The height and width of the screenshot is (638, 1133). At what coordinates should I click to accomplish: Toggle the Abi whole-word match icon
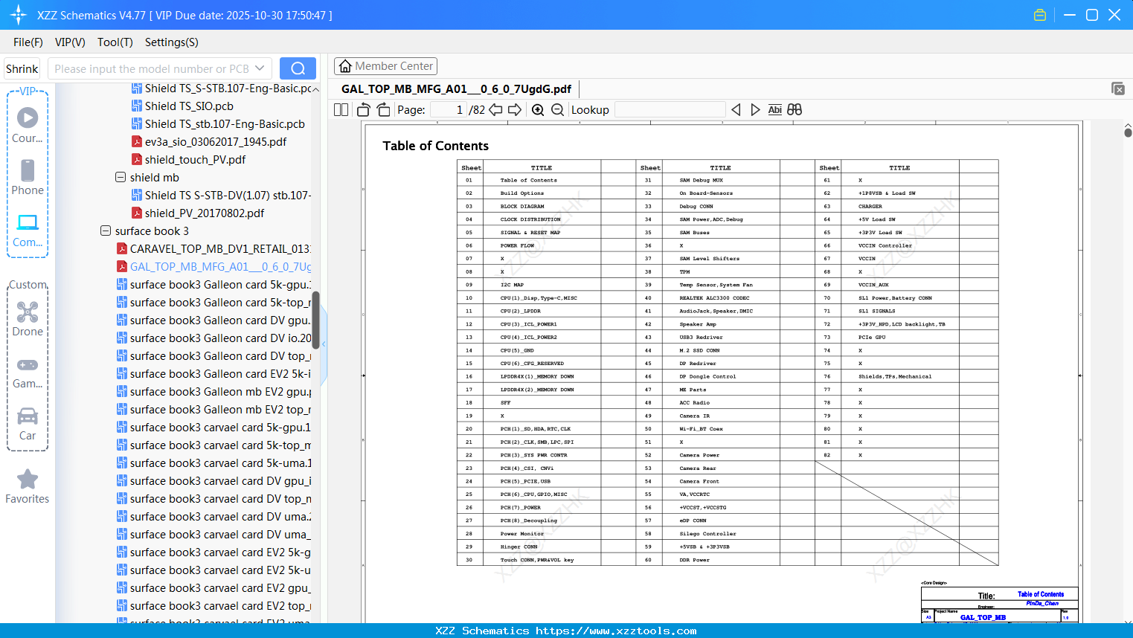click(774, 110)
